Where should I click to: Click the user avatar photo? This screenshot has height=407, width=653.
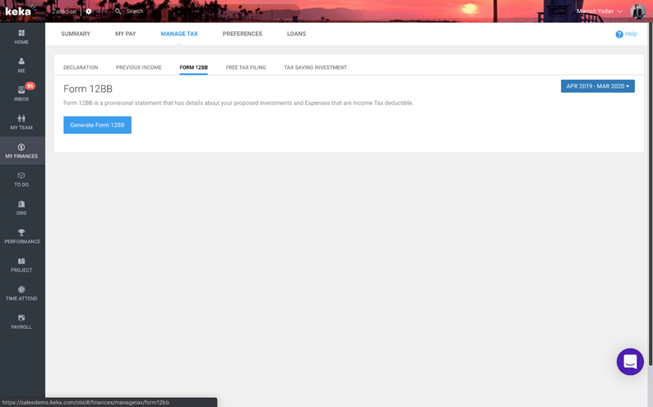pos(638,11)
